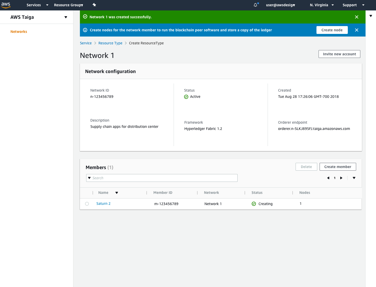Open the Saturn 2 member link
Image resolution: width=376 pixels, height=287 pixels.
click(x=103, y=204)
